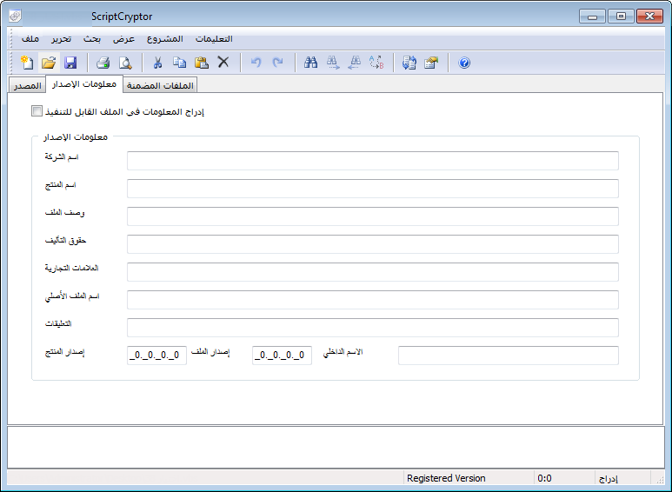Open project options icon

[431, 63]
